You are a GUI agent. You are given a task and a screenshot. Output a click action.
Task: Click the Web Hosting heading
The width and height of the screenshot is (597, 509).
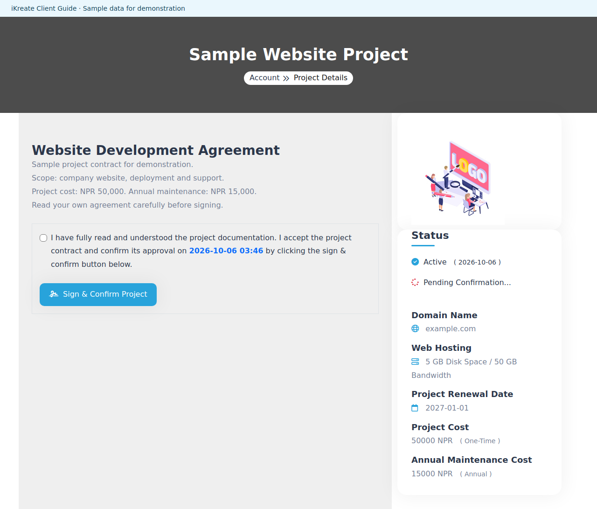pos(441,348)
